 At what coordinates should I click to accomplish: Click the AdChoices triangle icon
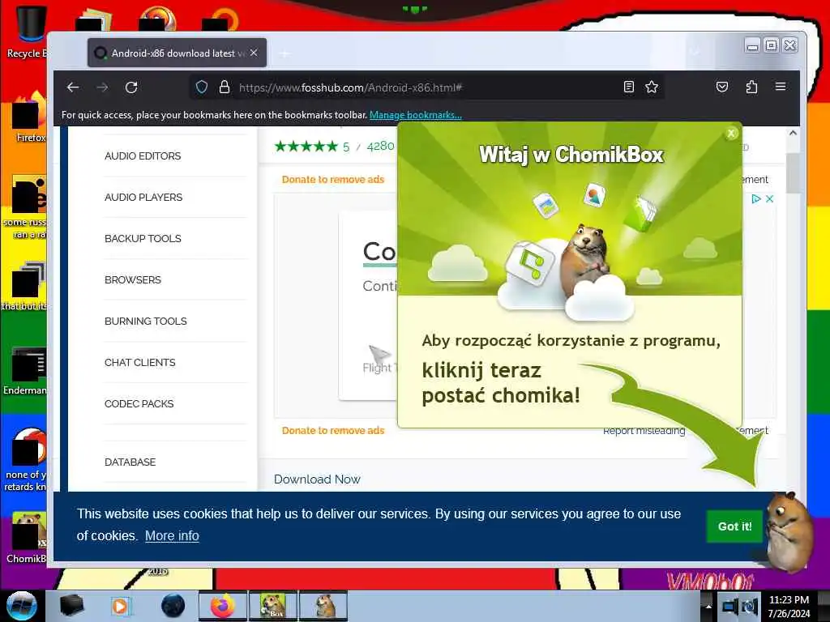point(756,199)
